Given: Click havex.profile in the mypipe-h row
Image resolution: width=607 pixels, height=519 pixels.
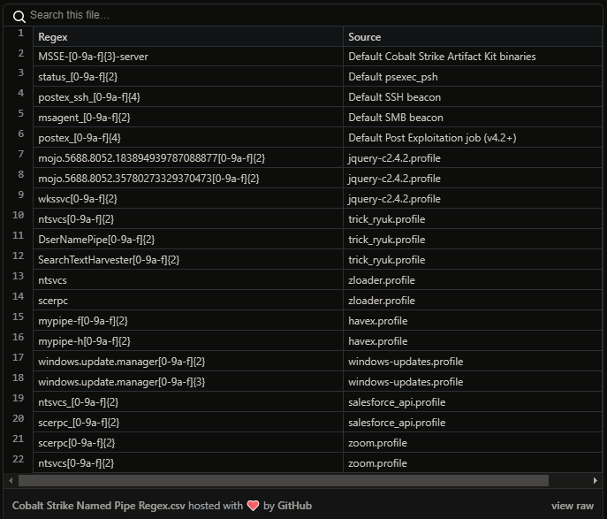Looking at the screenshot, I should tap(473, 341).
